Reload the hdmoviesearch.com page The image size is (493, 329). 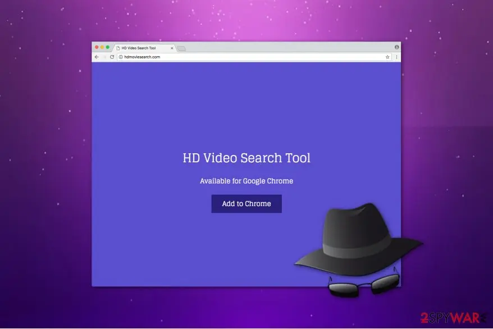click(x=112, y=57)
